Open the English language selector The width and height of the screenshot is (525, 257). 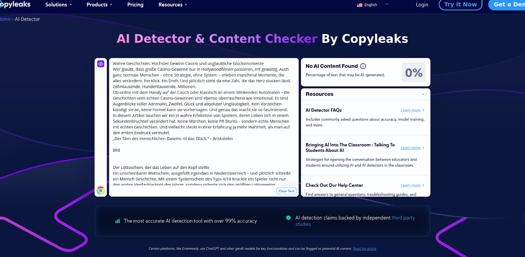(373, 5)
